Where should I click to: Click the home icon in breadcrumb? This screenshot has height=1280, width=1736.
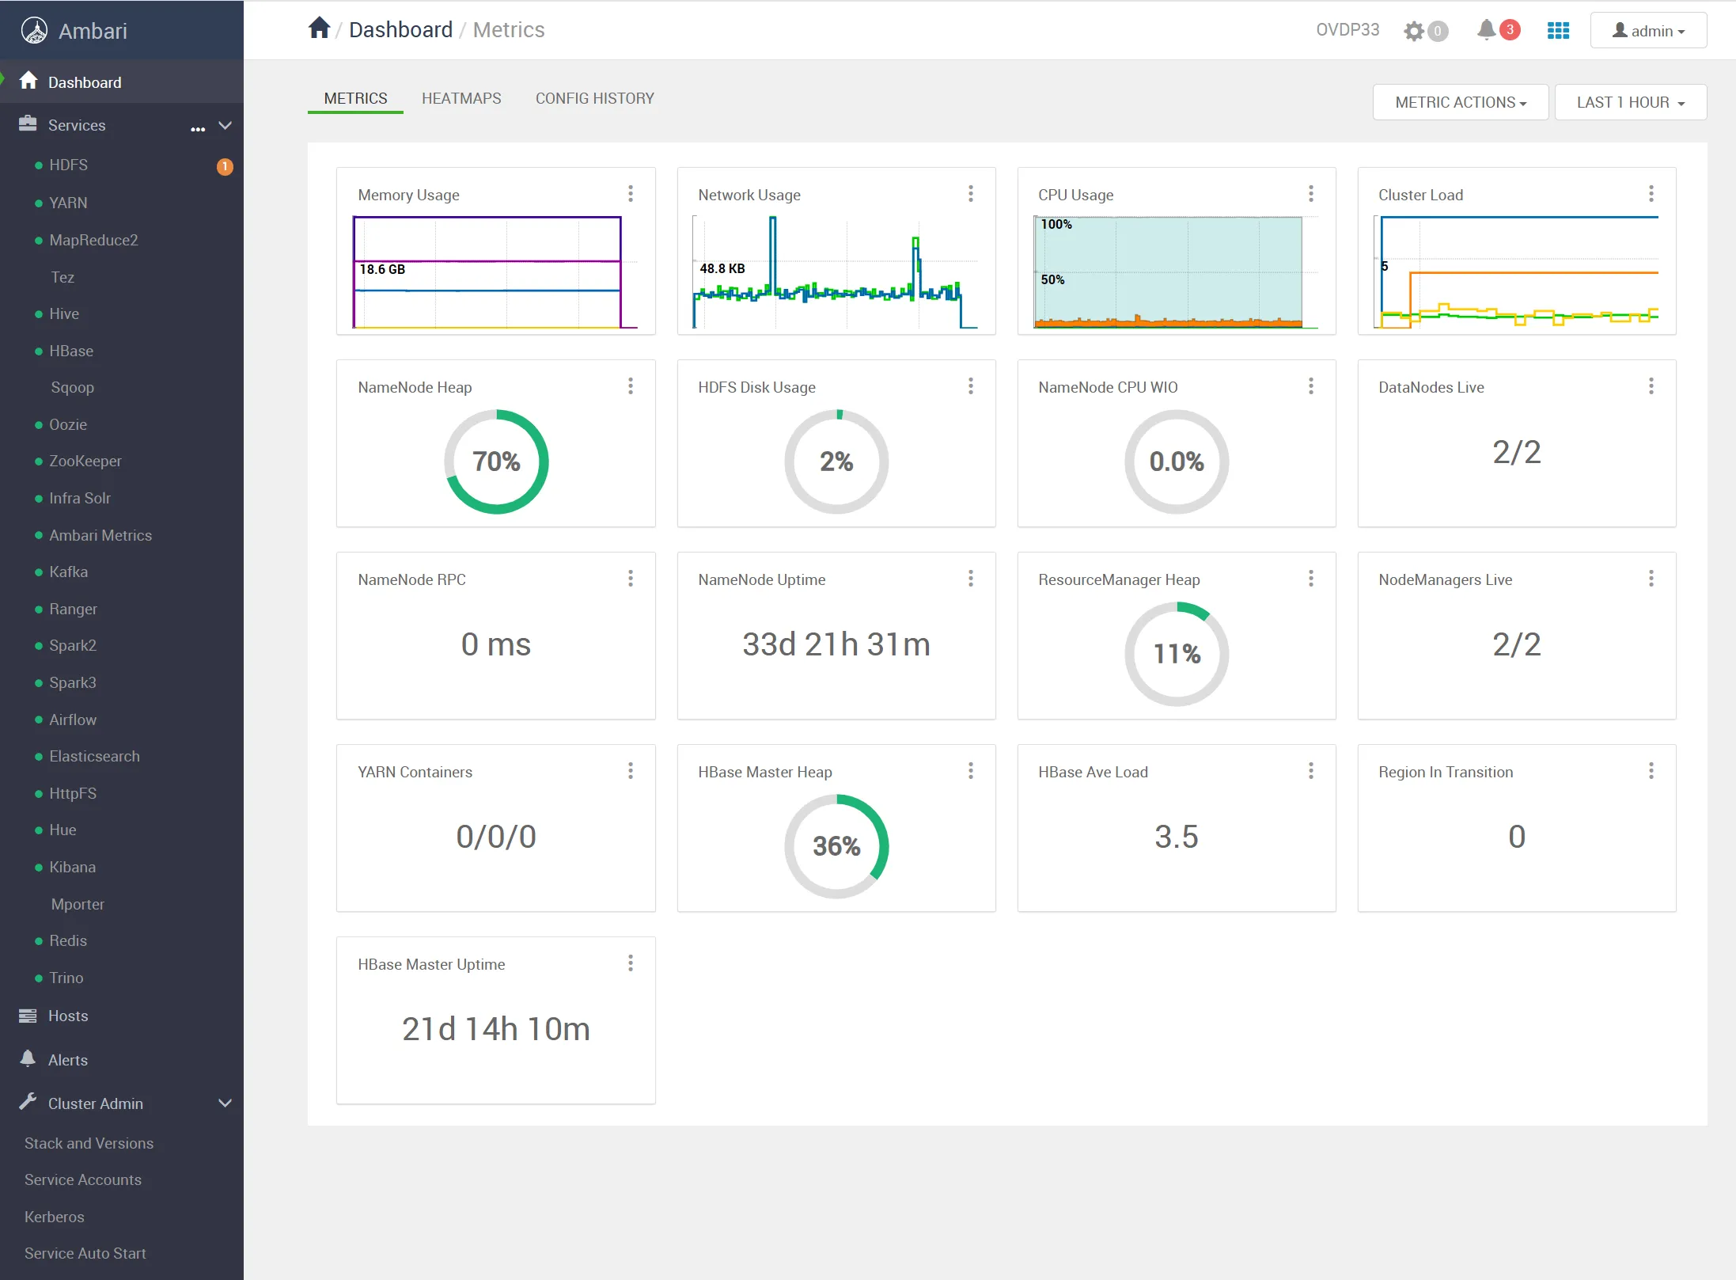click(x=319, y=28)
